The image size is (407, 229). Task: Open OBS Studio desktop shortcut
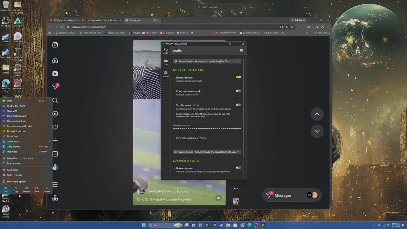[x=6, y=22]
